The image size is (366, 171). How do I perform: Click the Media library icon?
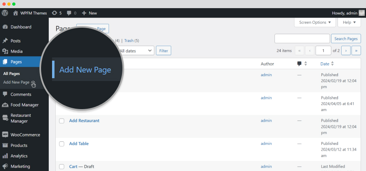pyautogui.click(x=5, y=51)
